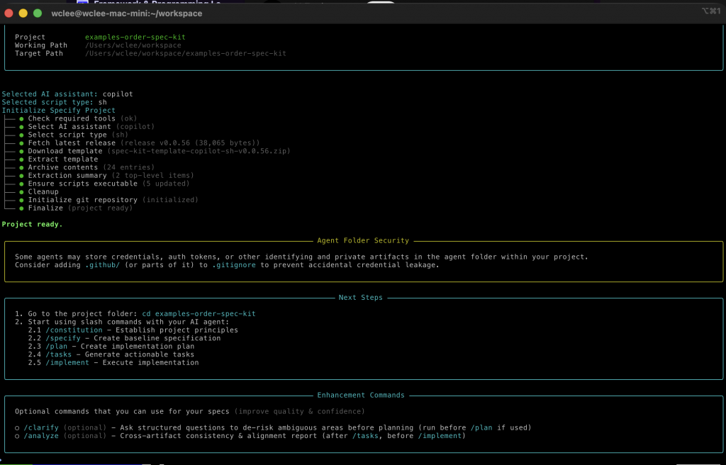The width and height of the screenshot is (726, 465).
Task: Click the /tasks command in step 2.4
Action: 58,354
